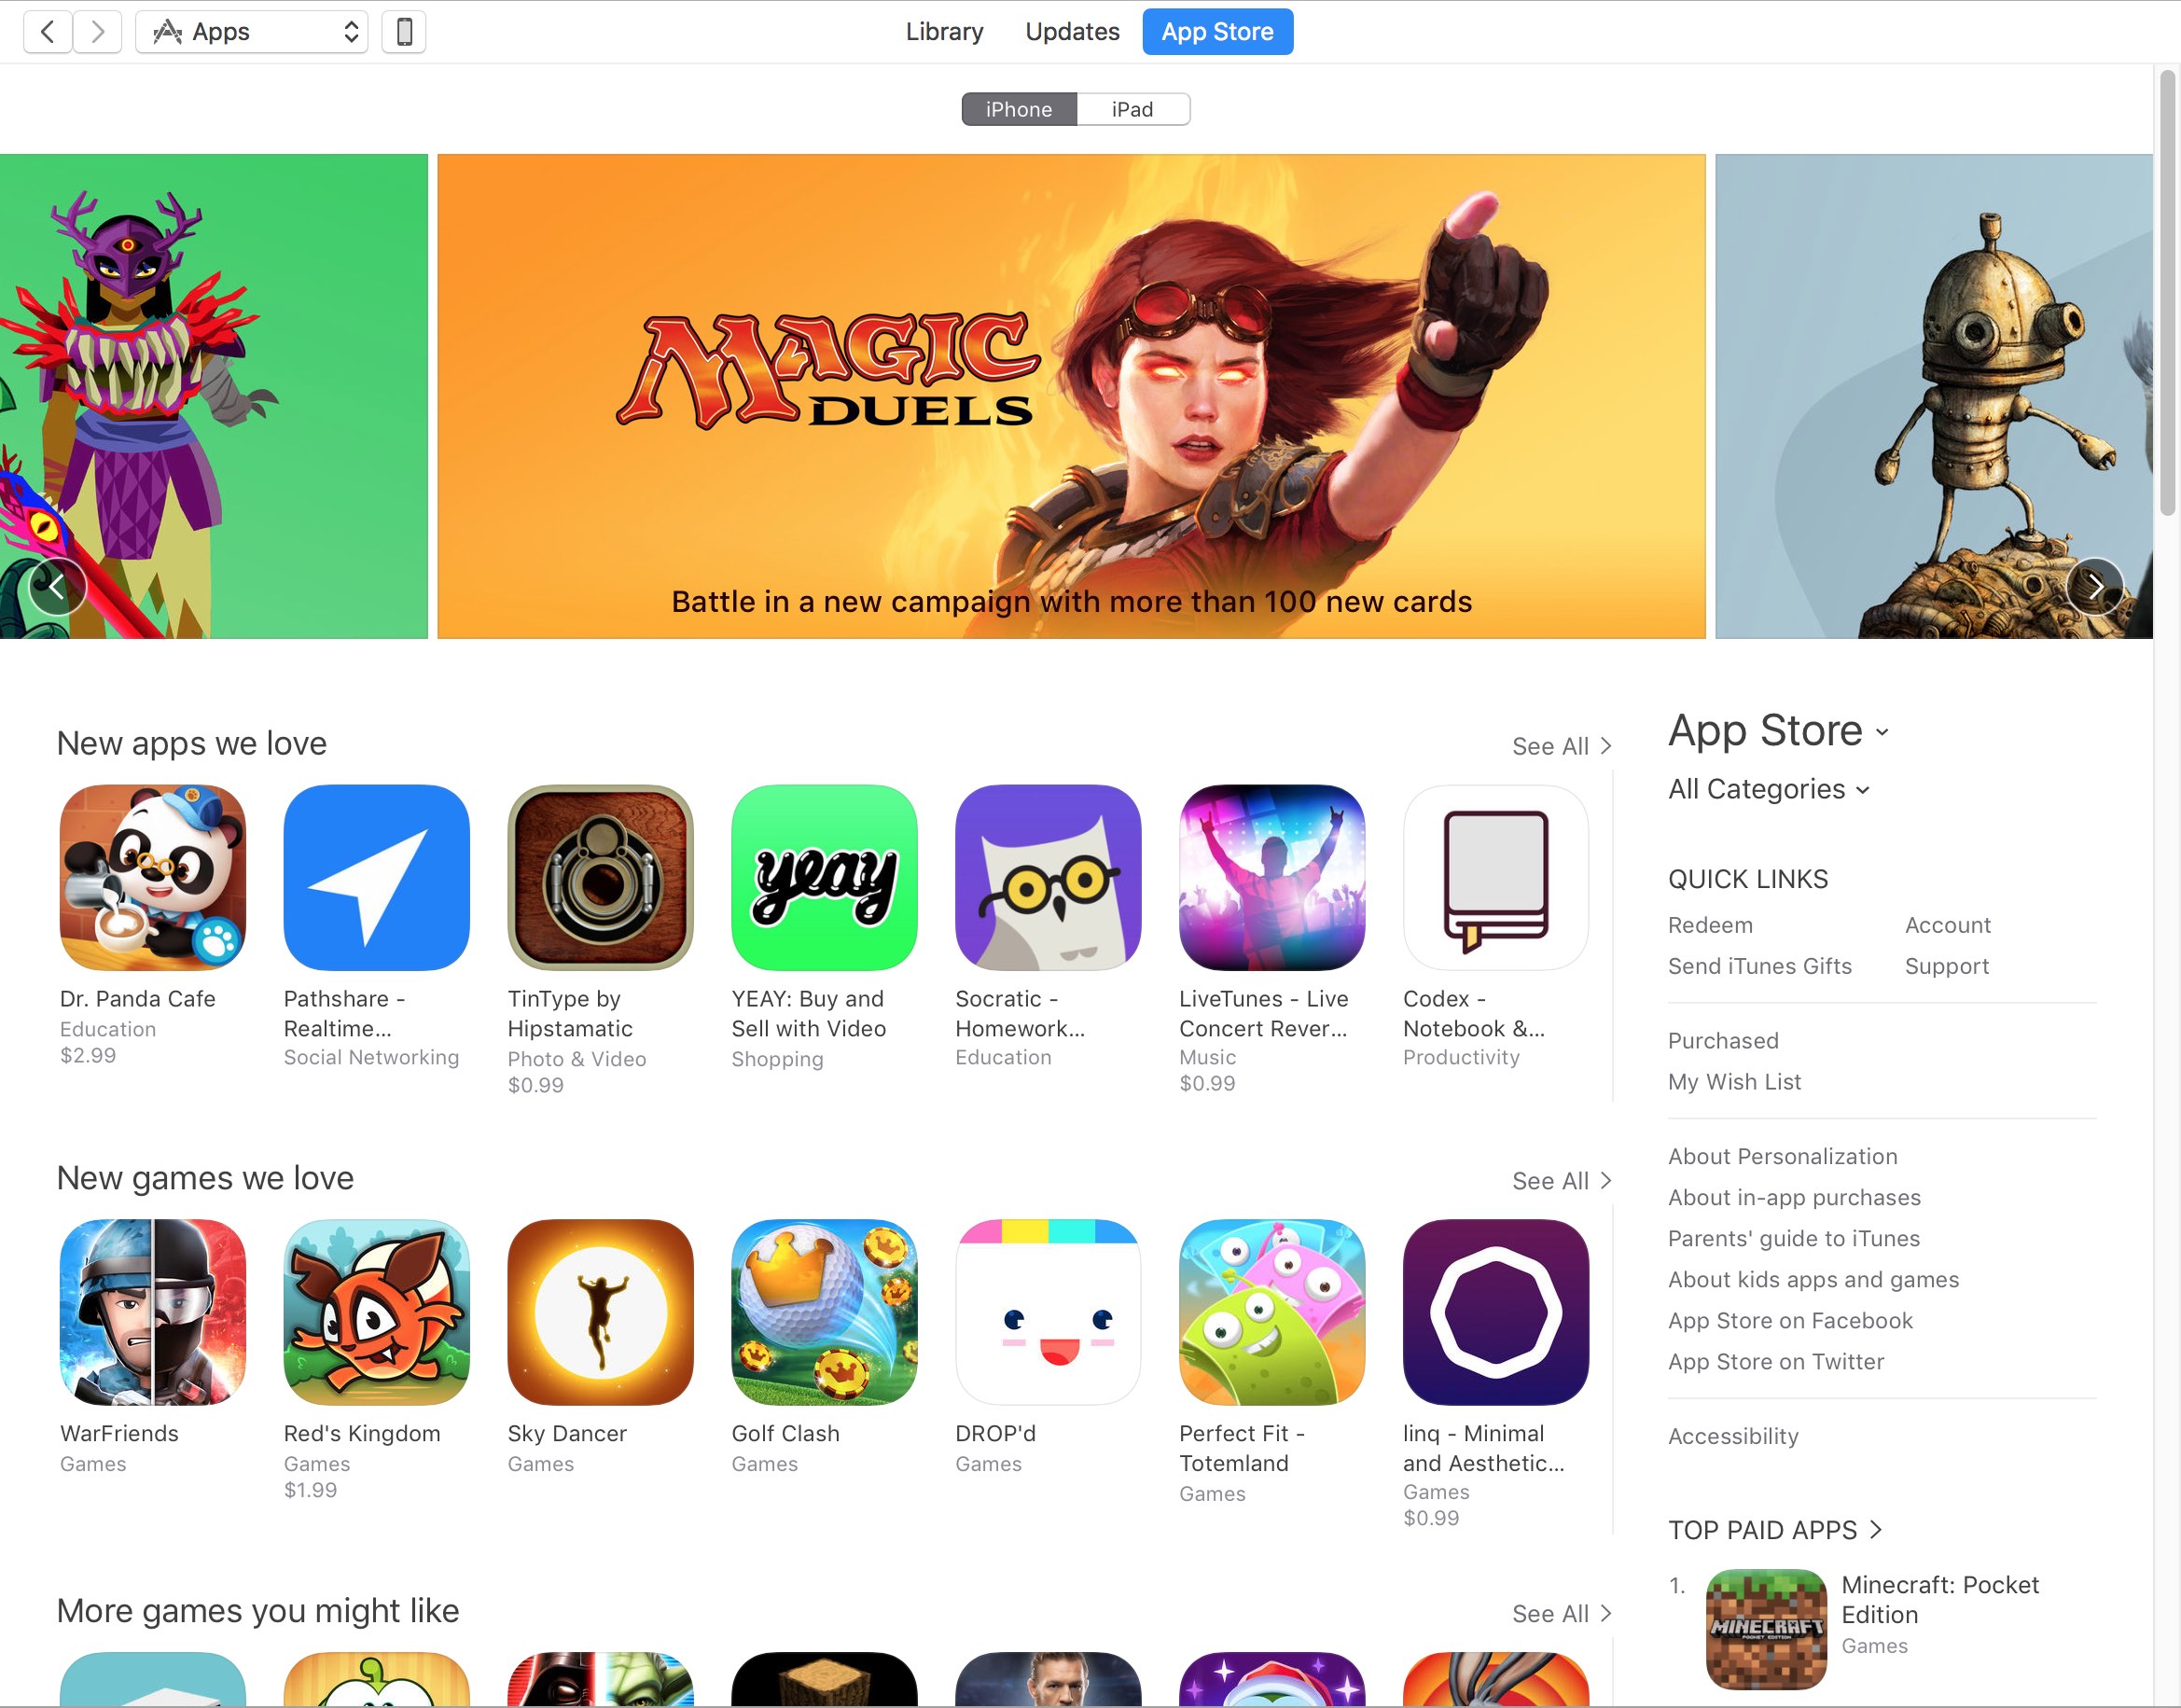Image resolution: width=2181 pixels, height=1708 pixels.
Task: Open the Apps media type dropdown
Action: click(x=252, y=32)
